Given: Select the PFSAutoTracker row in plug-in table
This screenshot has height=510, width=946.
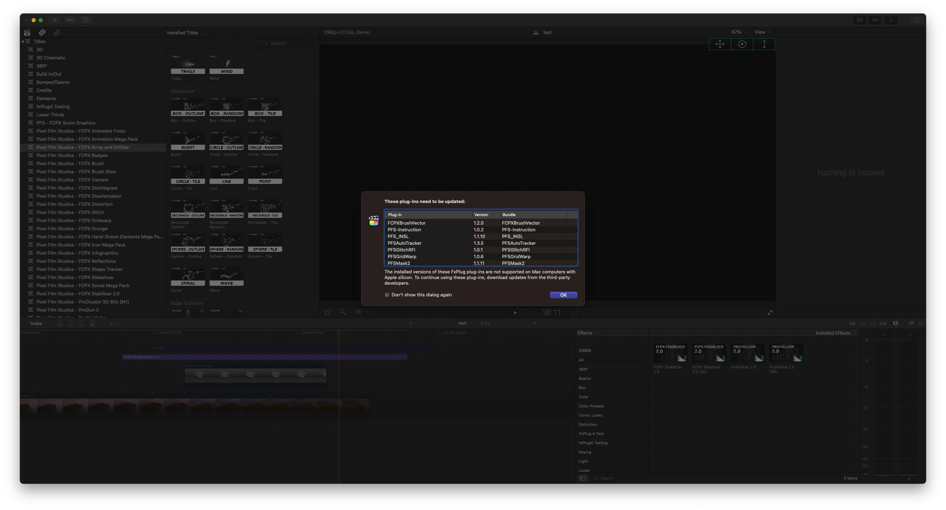Looking at the screenshot, I should [480, 243].
